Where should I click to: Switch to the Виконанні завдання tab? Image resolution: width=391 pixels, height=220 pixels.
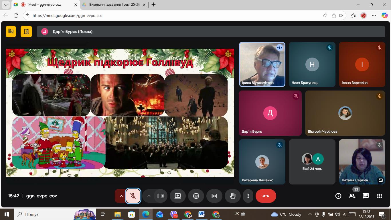coord(113,5)
